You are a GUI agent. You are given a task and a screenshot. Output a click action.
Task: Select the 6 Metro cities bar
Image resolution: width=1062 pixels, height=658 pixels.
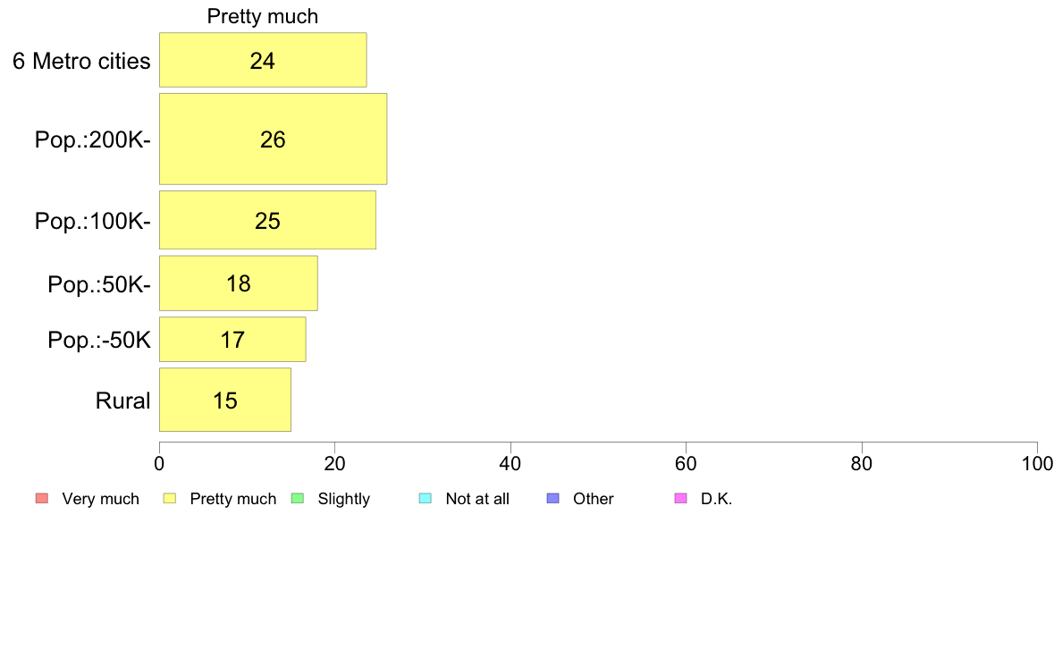coord(263,60)
